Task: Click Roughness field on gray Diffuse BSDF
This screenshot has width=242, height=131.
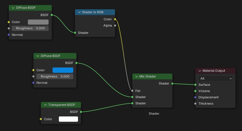Action: (x=30, y=28)
